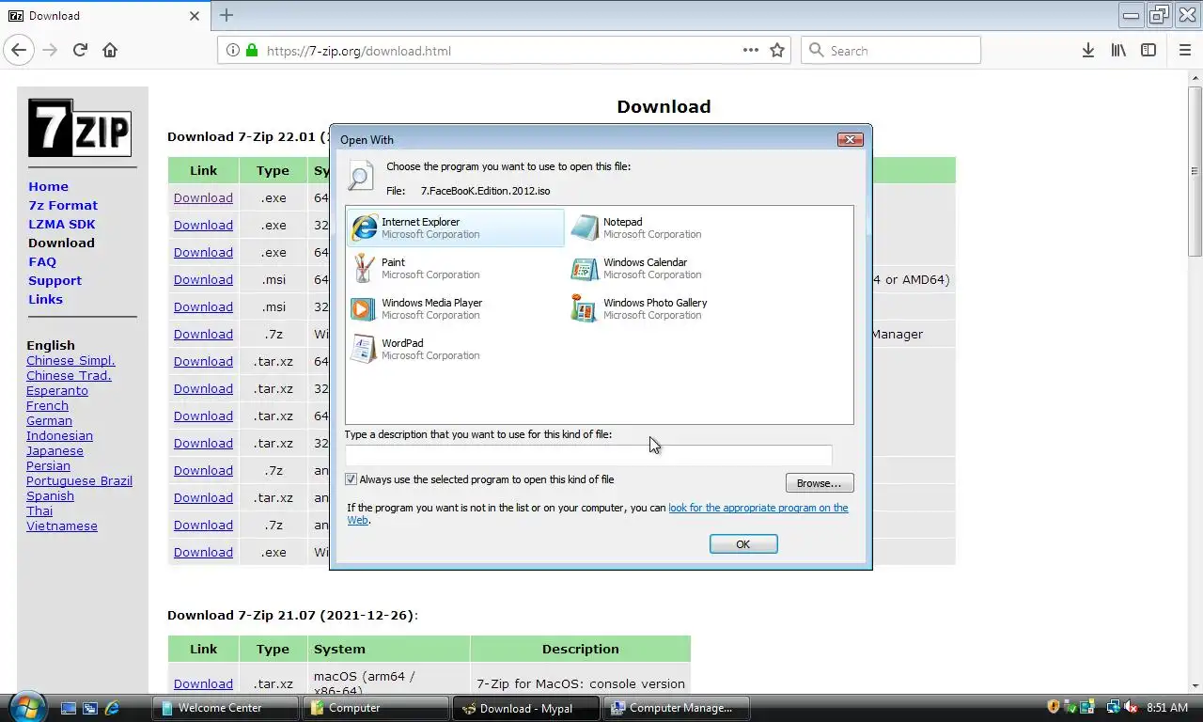The image size is (1203, 722).
Task: Click the Windows Start orb
Action: [26, 706]
